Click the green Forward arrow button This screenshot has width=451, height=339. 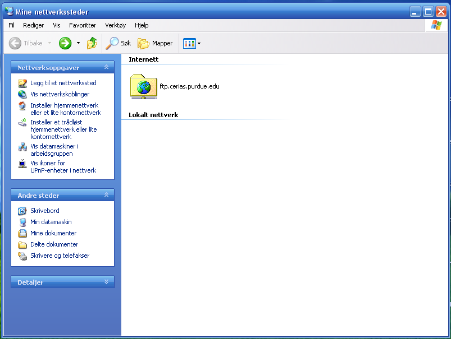[x=65, y=43]
